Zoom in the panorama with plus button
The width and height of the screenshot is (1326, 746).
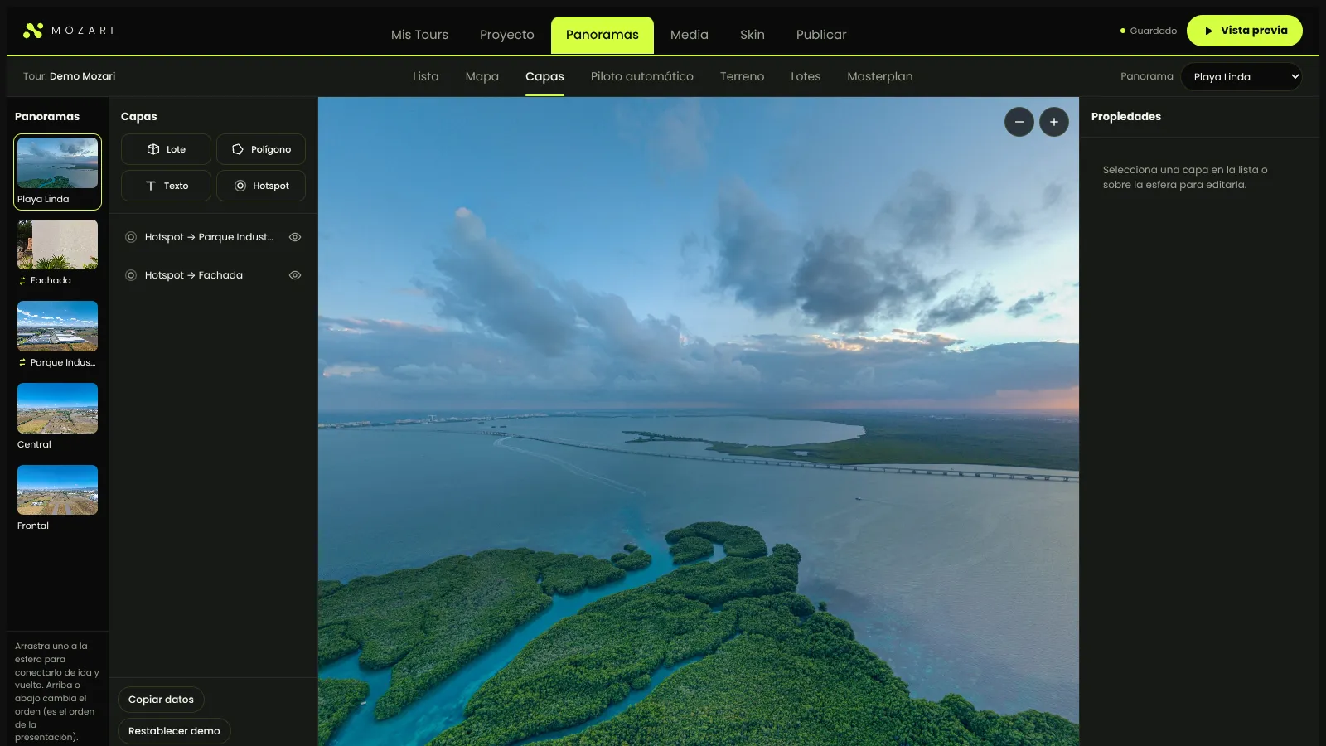[x=1054, y=122]
